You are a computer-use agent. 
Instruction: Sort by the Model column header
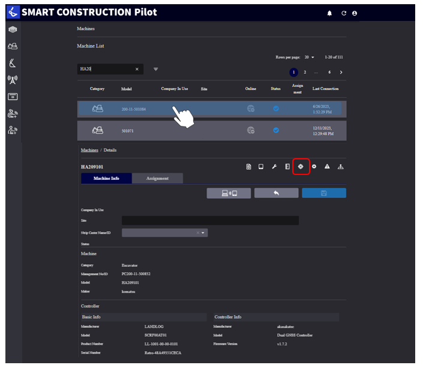[127, 89]
